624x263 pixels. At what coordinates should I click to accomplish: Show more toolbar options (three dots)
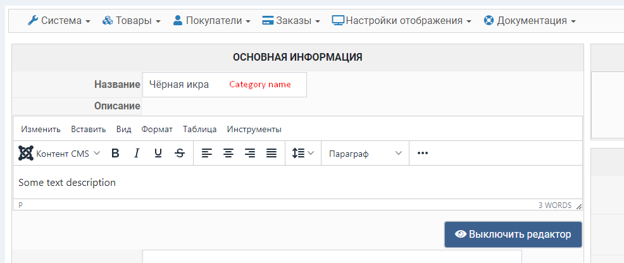click(423, 153)
